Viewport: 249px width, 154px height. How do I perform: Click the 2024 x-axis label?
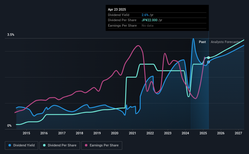point(185,133)
